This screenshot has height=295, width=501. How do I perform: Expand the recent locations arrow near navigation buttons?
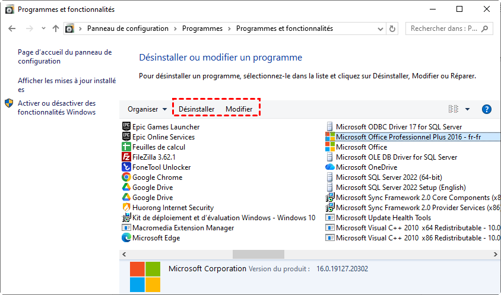(x=43, y=28)
